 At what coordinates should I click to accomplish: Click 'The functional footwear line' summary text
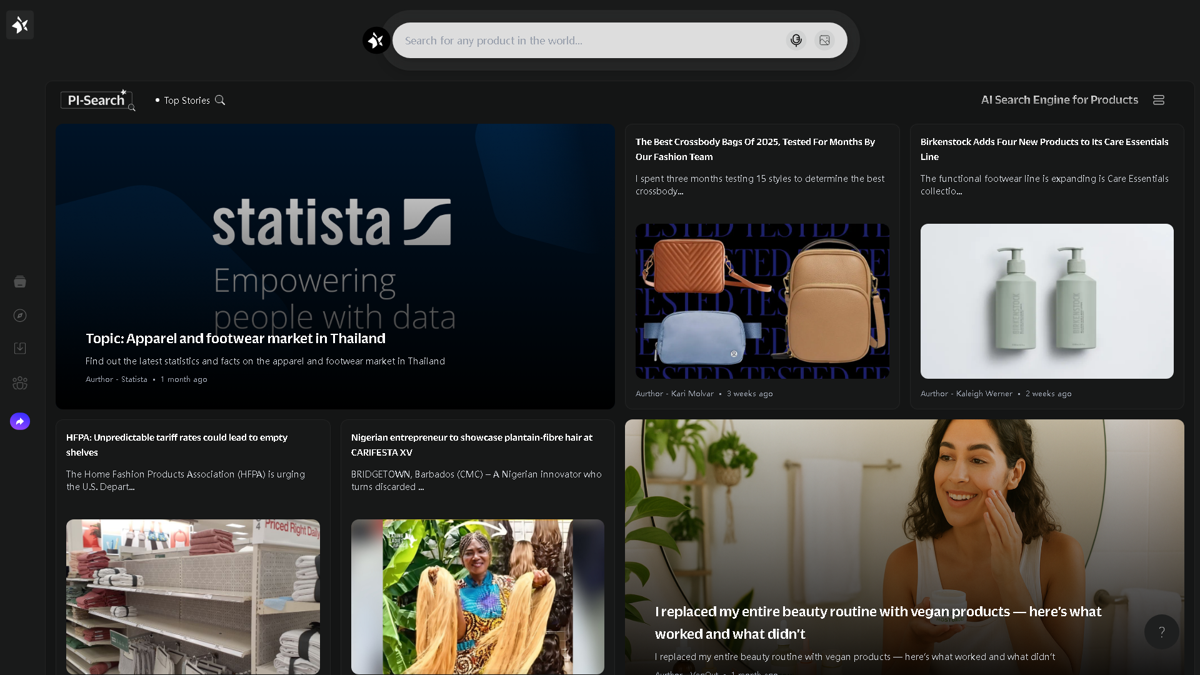click(x=1044, y=185)
